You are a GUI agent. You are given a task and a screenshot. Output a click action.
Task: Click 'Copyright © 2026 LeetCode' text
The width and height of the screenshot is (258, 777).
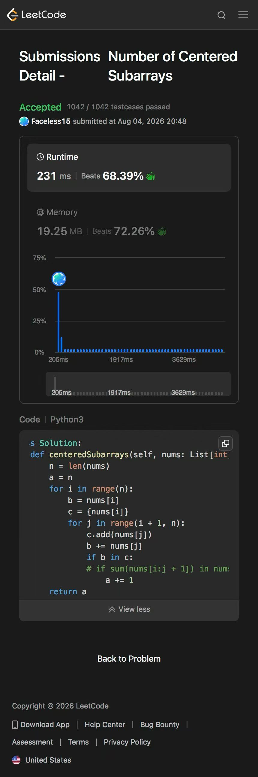(60, 706)
